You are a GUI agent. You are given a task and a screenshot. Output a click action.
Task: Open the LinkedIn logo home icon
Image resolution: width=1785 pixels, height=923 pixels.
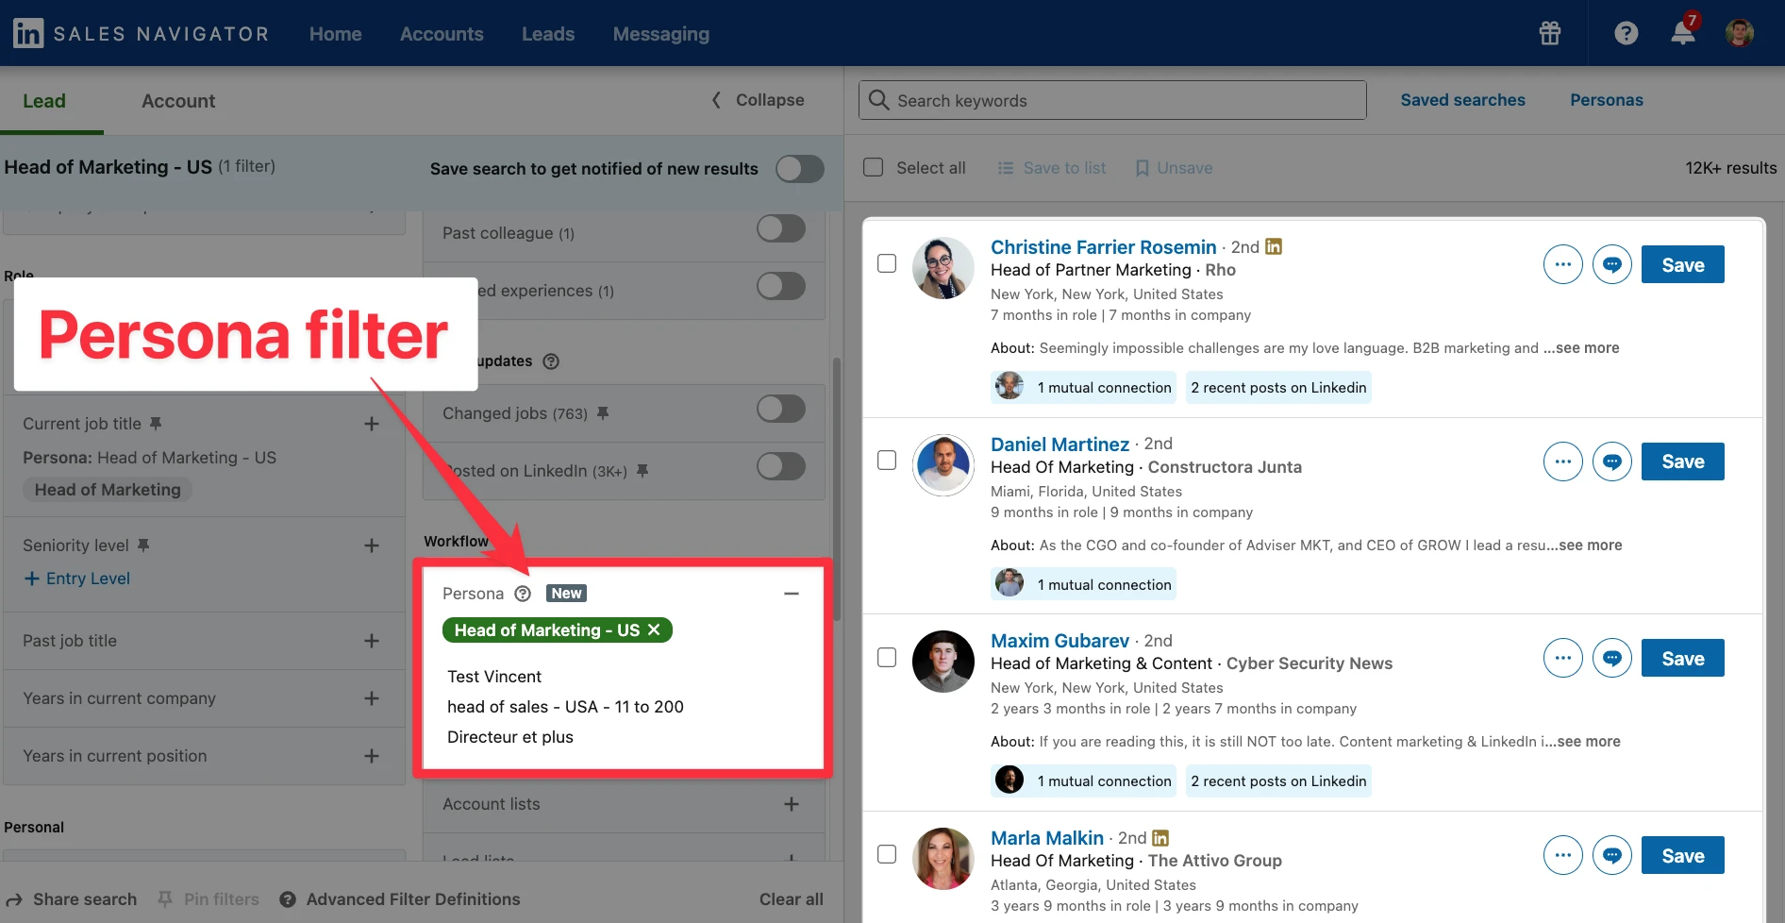(28, 33)
